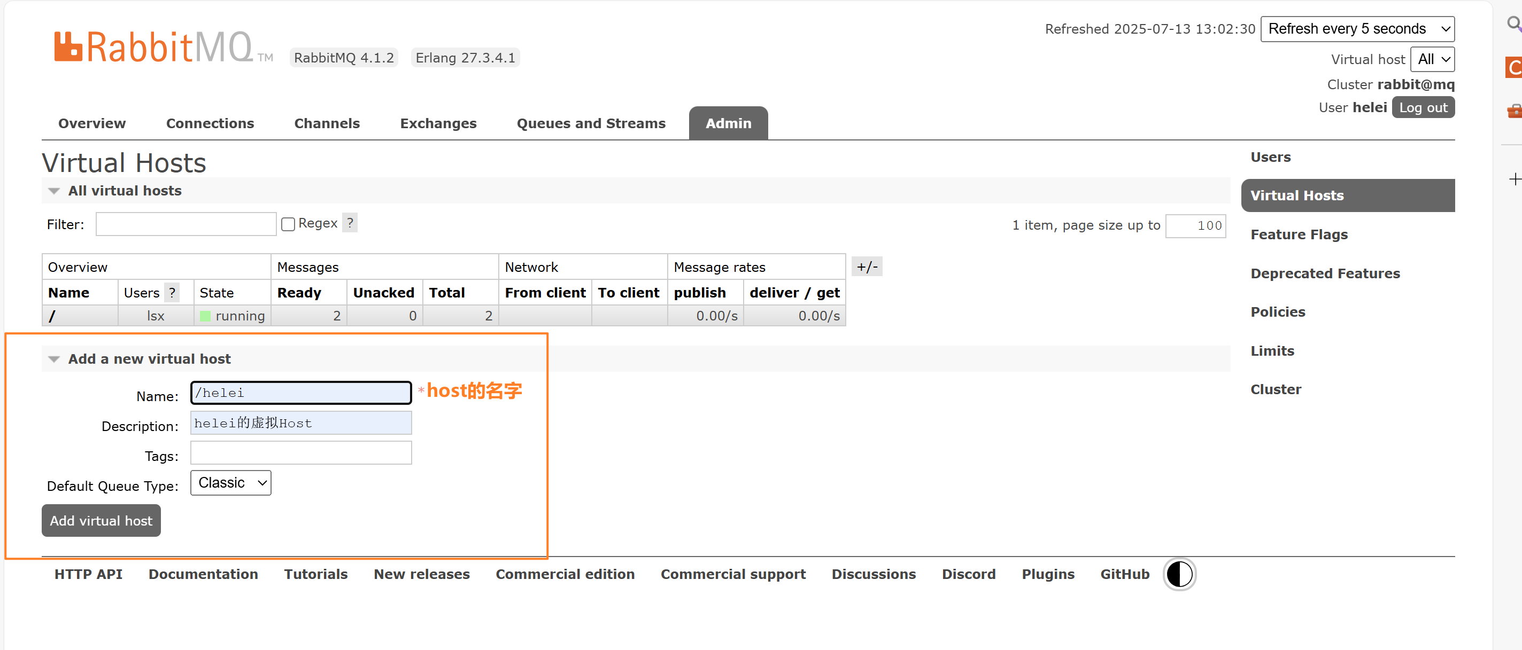This screenshot has height=650, width=1522.
Task: Open the Virtual host All selector
Action: tap(1432, 59)
